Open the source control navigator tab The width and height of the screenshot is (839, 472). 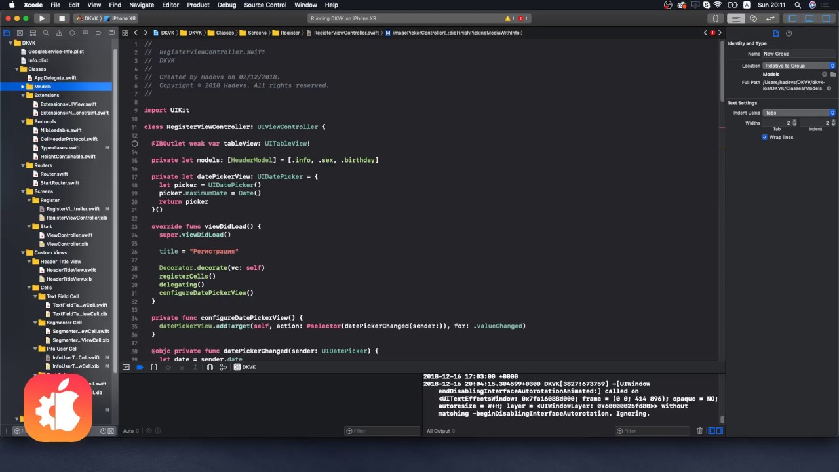tap(21, 33)
